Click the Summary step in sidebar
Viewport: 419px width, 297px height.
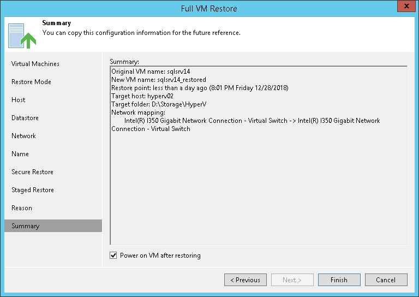tap(25, 226)
